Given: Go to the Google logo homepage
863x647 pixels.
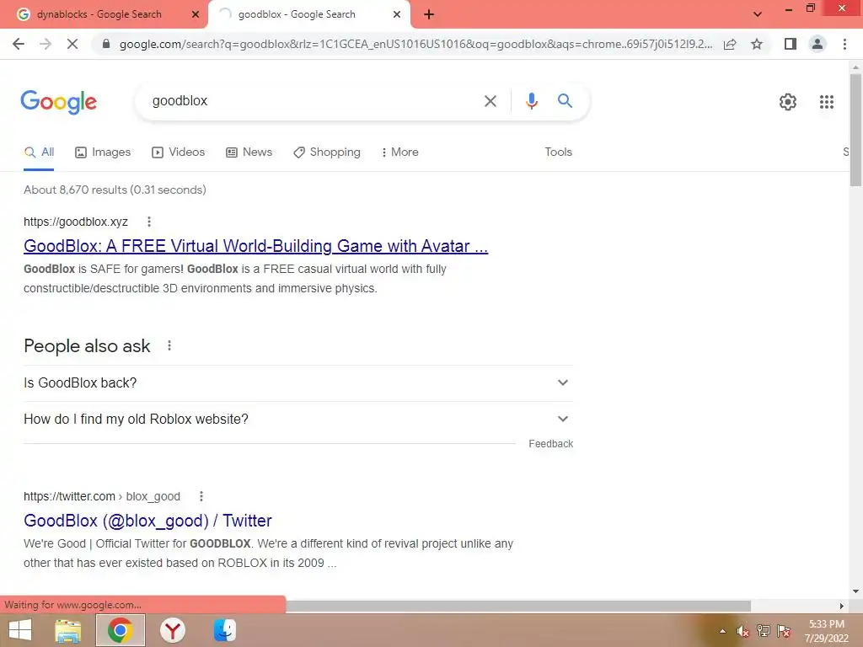Looking at the screenshot, I should (x=58, y=102).
